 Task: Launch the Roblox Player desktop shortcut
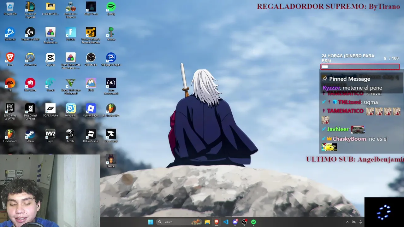pyautogui.click(x=91, y=111)
